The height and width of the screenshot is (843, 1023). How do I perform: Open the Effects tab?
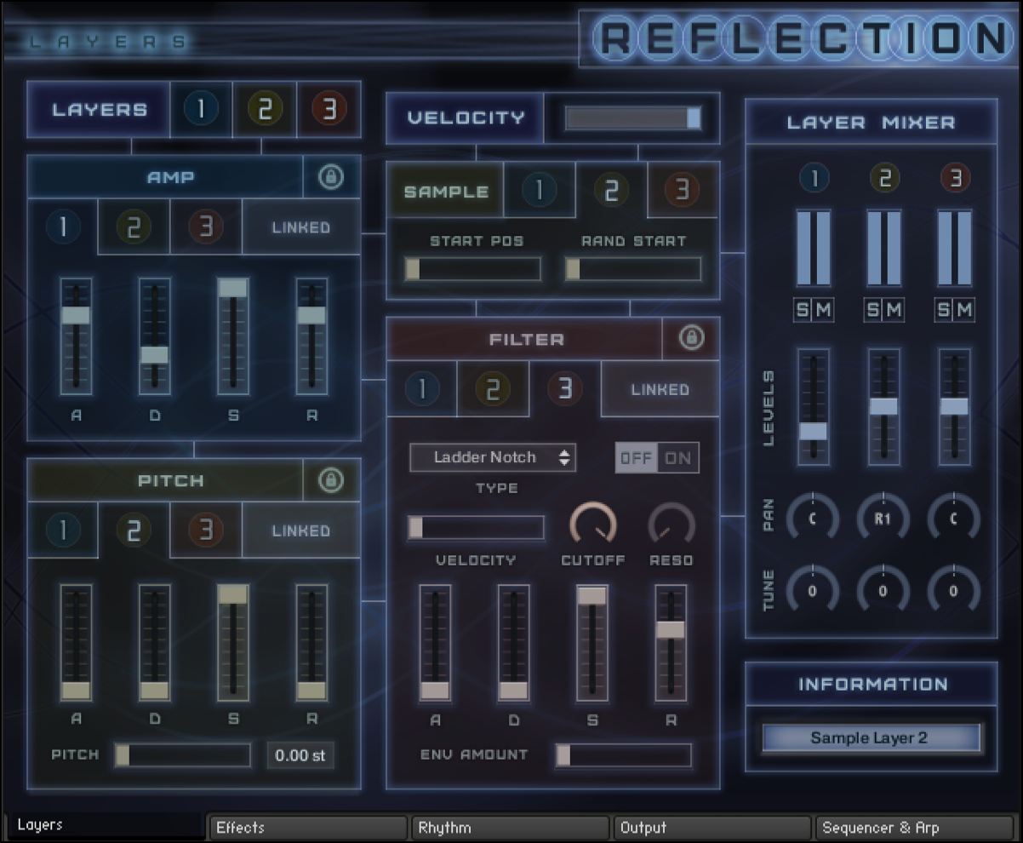pos(307,828)
